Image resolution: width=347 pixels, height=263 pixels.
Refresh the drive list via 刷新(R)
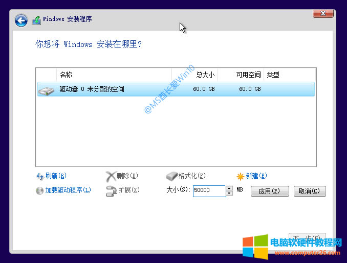(56, 176)
